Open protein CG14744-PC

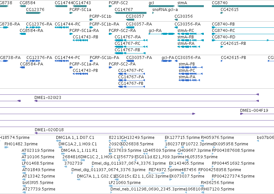[67, 58]
